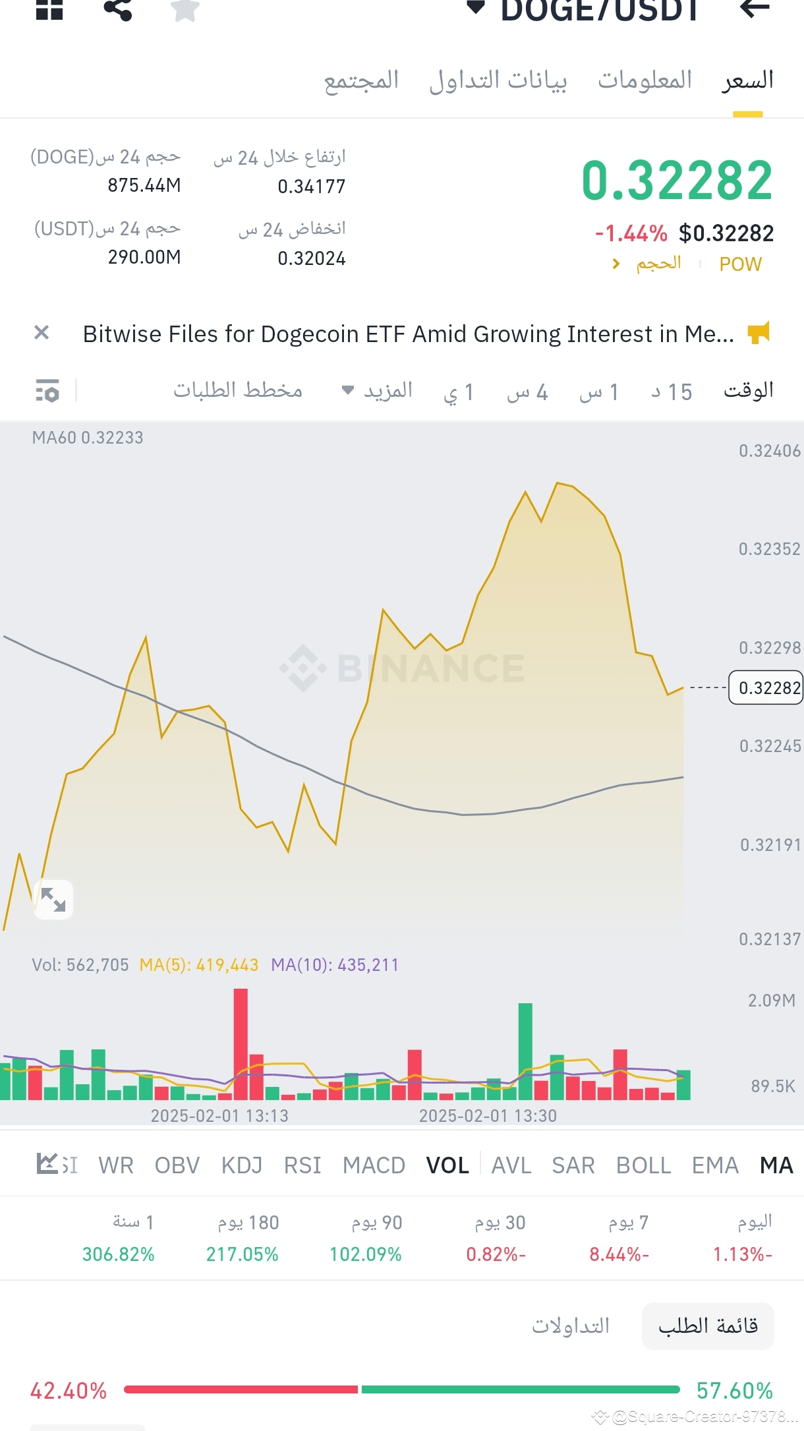Switch to التداولات view
The image size is (804, 1431).
572,1326
